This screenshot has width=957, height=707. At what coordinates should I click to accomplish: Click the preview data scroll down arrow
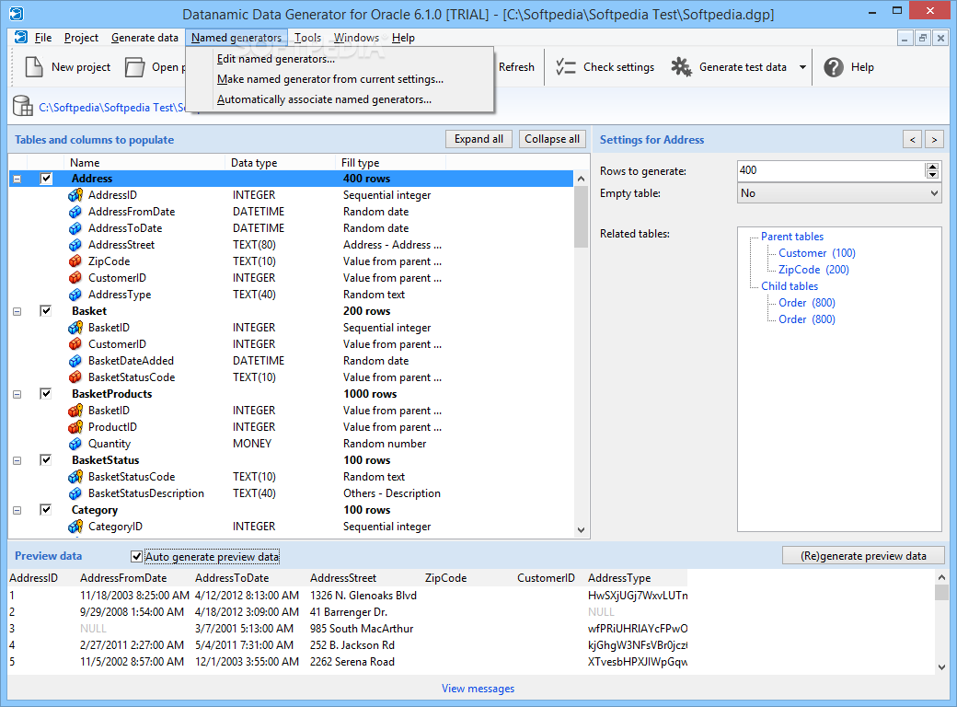[941, 667]
